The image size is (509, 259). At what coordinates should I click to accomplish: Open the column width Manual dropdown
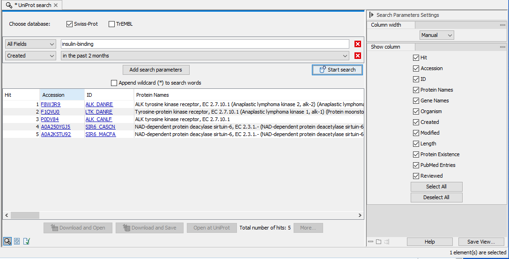point(436,35)
